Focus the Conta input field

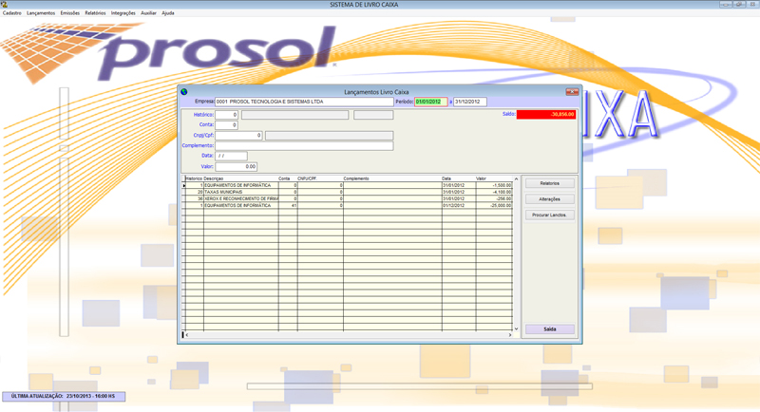(226, 125)
